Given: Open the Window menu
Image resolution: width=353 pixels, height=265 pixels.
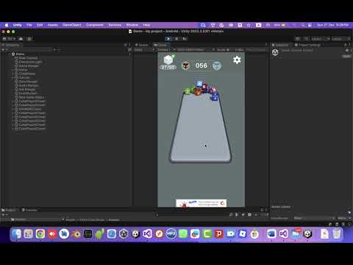Looking at the screenshot, I should (132, 25).
